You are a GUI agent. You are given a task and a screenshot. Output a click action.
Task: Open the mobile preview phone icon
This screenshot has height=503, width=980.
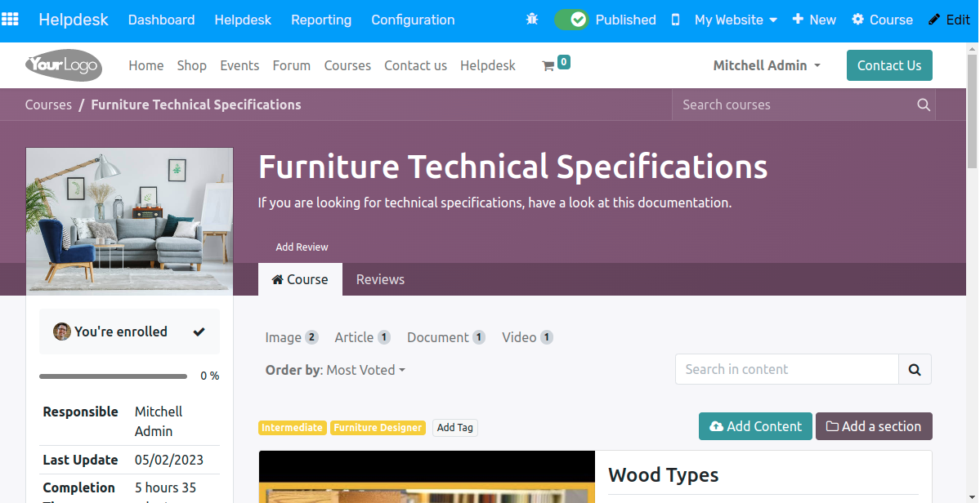(675, 20)
